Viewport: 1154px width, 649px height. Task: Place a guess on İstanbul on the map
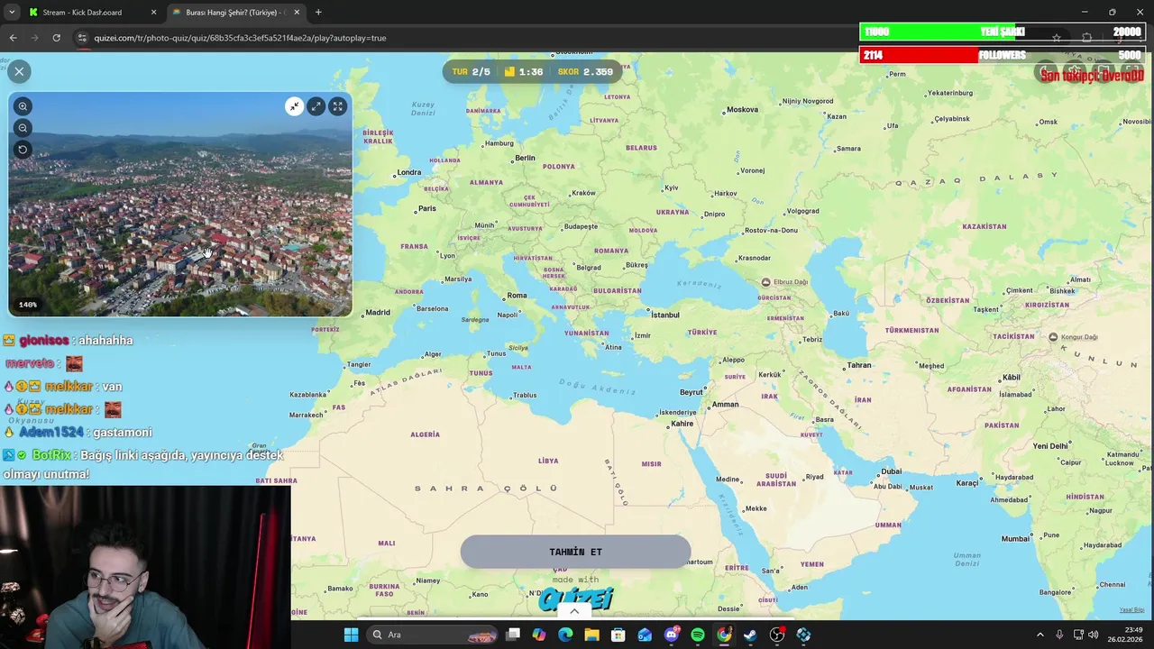click(664, 315)
